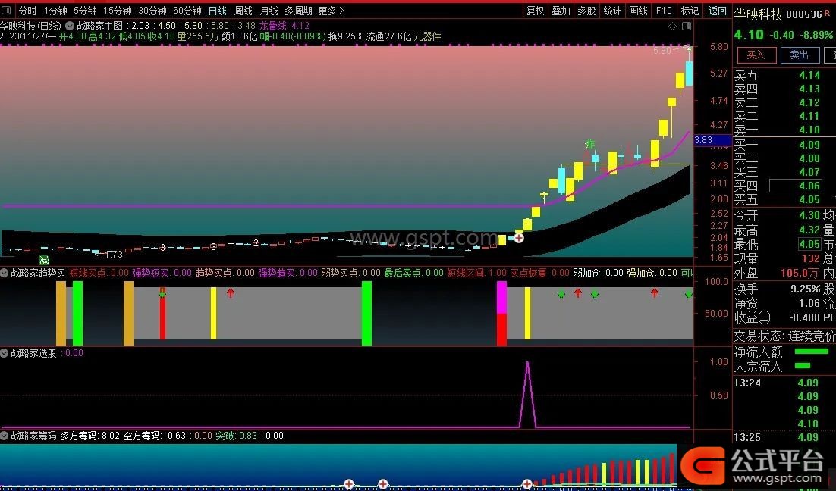Switch to the 分时 chart
Image resolution: width=836 pixels, height=491 pixels.
(28, 11)
